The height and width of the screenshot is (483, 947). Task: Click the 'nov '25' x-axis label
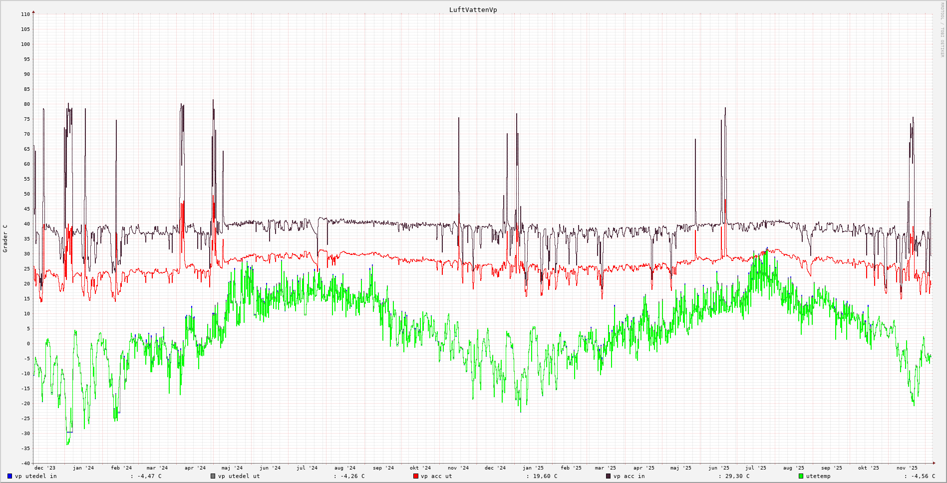coord(907,468)
